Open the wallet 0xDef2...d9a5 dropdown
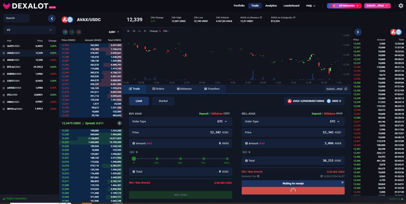 point(377,6)
